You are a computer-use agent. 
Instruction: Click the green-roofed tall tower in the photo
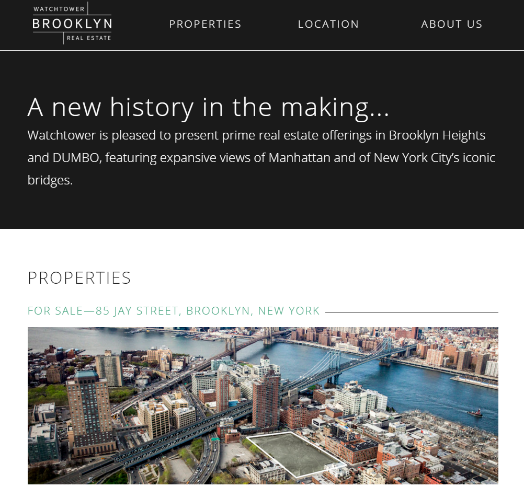click(x=88, y=414)
